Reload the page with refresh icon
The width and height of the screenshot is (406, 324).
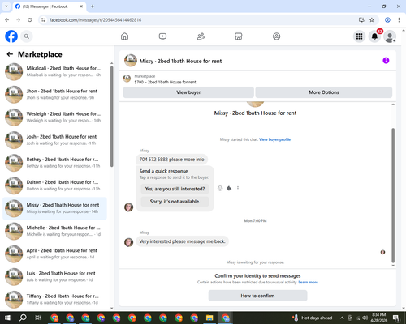tap(30, 20)
